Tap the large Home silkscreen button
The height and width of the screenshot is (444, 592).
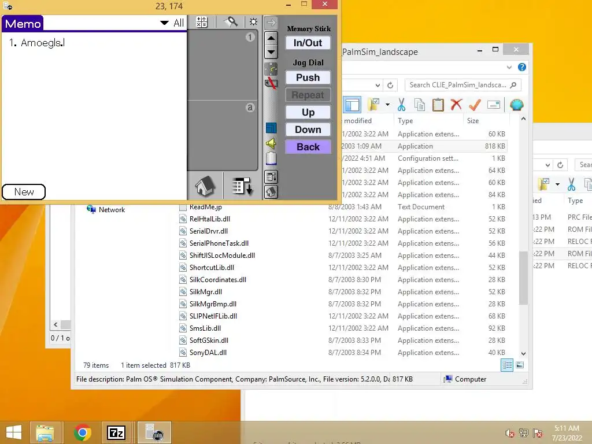click(205, 186)
